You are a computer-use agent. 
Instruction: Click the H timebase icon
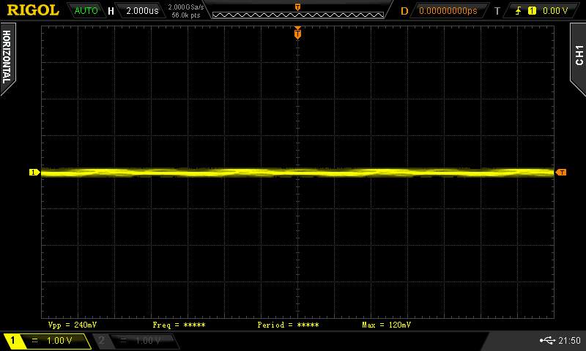coord(111,11)
